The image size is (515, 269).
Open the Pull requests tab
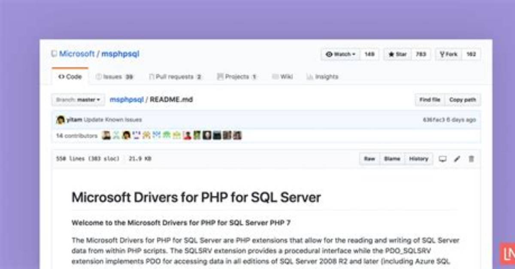176,77
